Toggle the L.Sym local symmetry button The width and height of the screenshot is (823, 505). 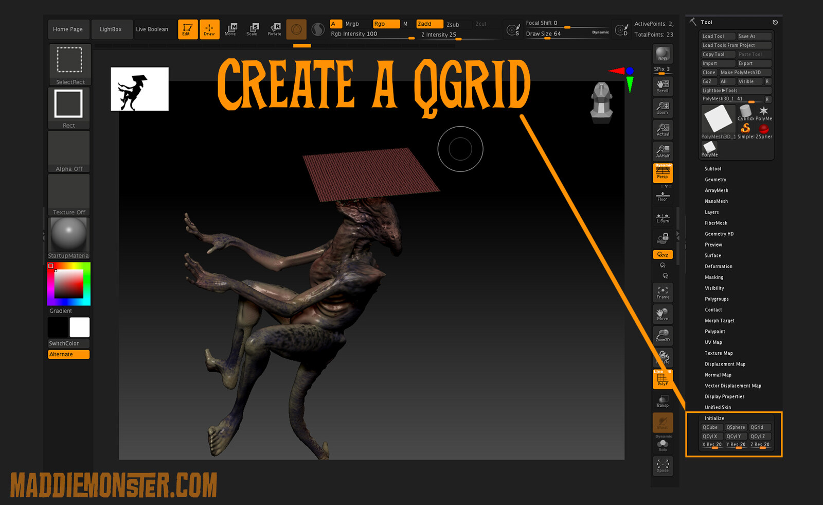[663, 218]
